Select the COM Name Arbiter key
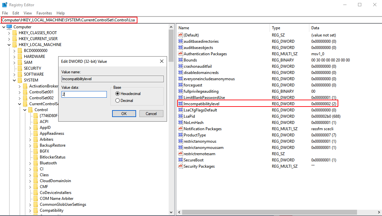This screenshot has width=382, height=216. point(57,199)
